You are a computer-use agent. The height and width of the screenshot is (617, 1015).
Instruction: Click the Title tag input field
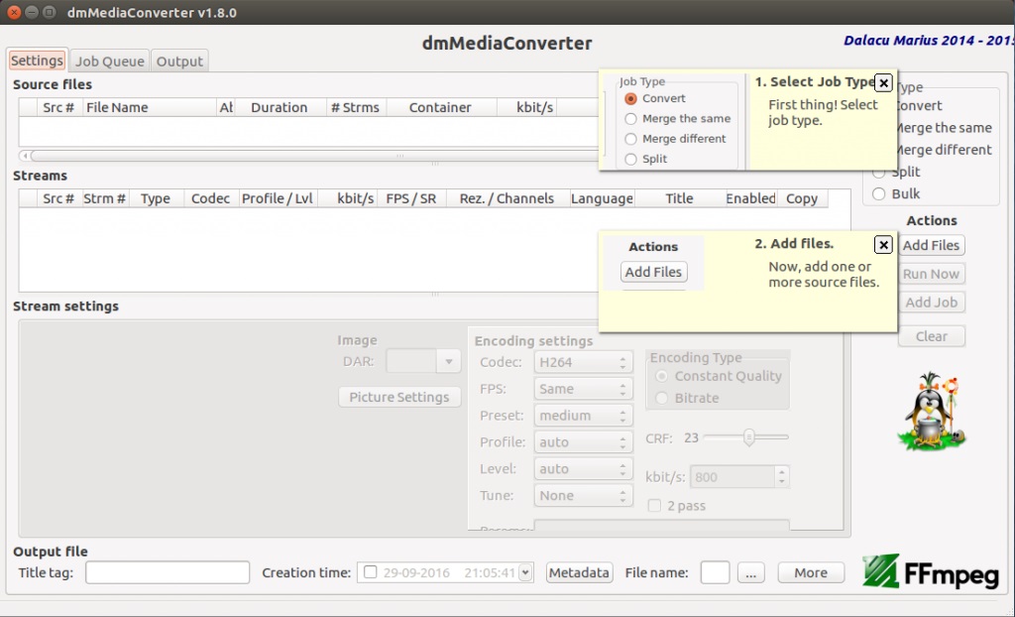[x=168, y=572]
